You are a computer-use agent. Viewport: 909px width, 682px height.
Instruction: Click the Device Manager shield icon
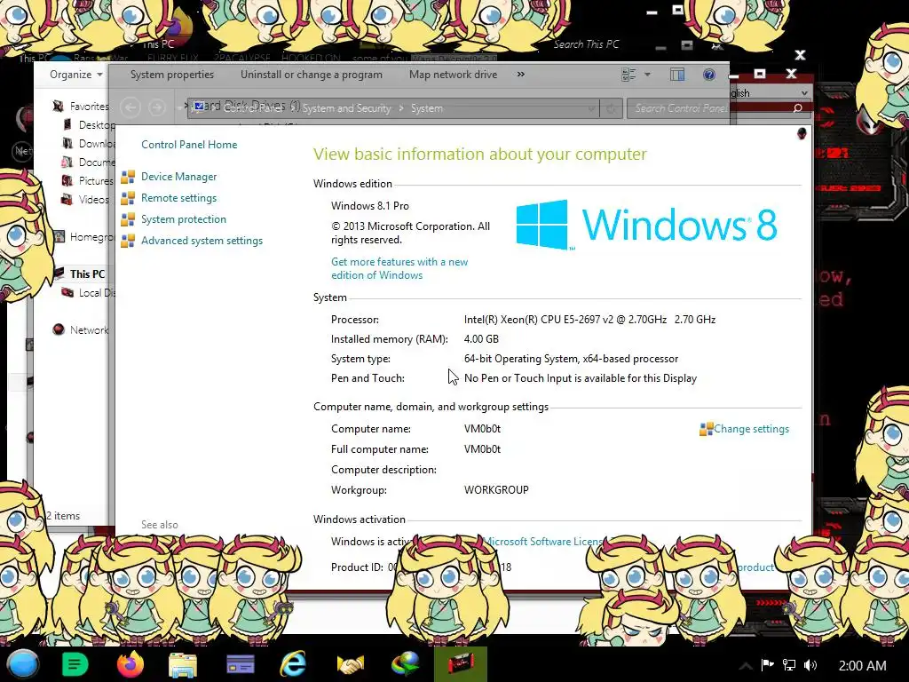tap(128, 177)
